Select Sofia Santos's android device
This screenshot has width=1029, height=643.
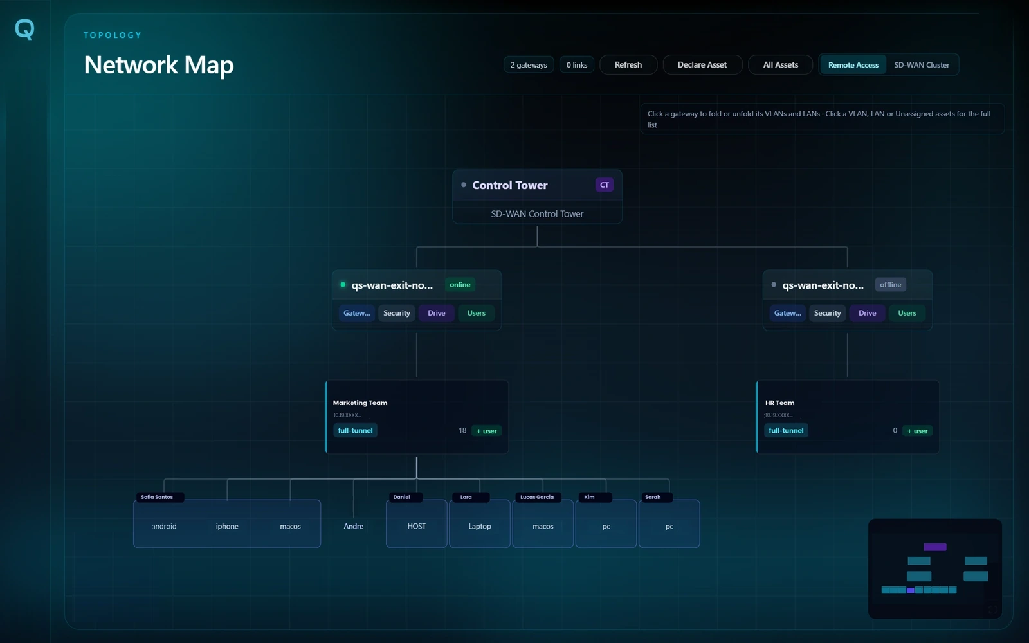164,526
